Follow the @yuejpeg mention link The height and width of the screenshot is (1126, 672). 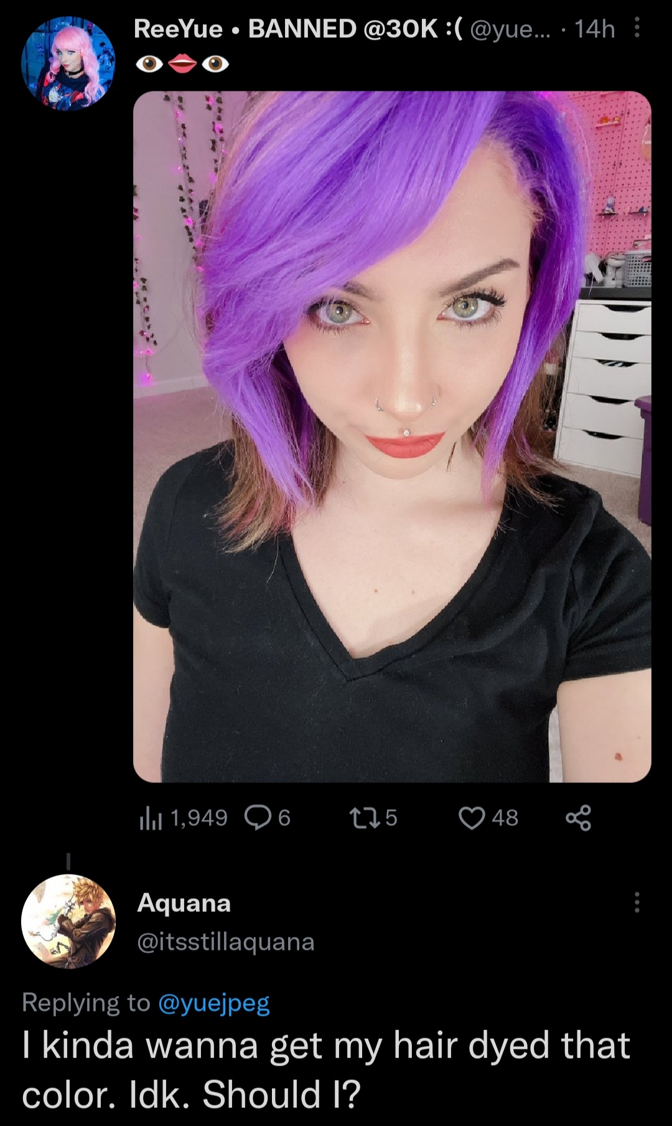(x=214, y=1003)
